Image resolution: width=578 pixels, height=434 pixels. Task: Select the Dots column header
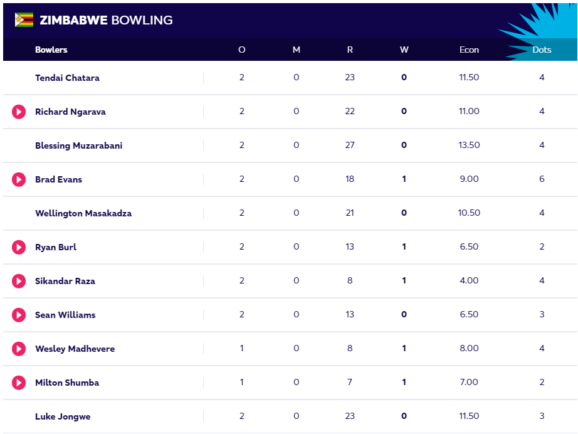542,50
